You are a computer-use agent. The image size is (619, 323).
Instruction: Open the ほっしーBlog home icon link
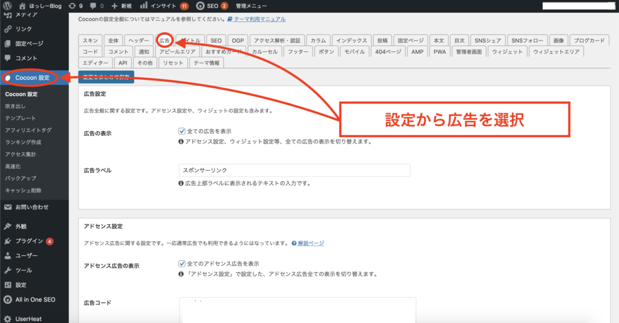click(x=22, y=6)
